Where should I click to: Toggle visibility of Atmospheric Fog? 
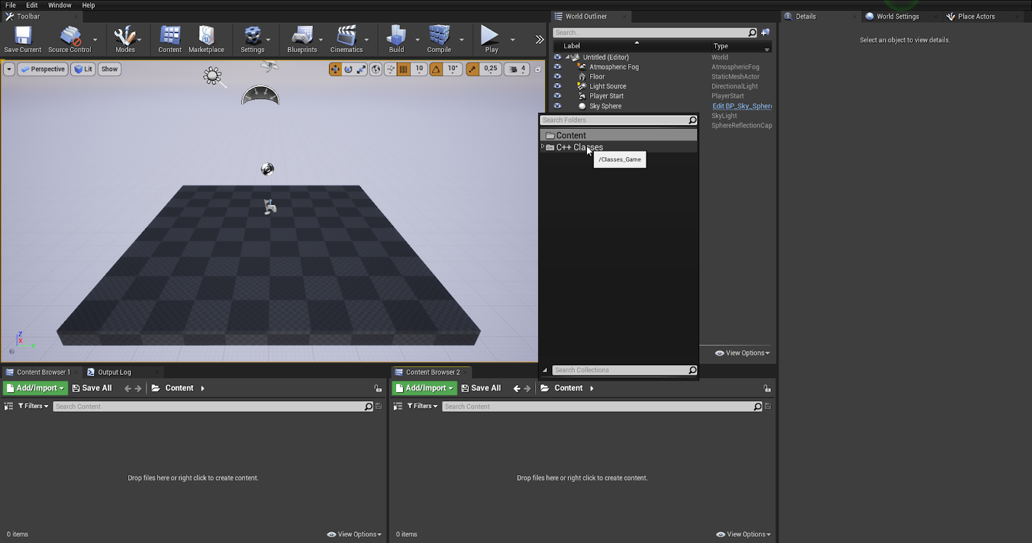pyautogui.click(x=557, y=66)
